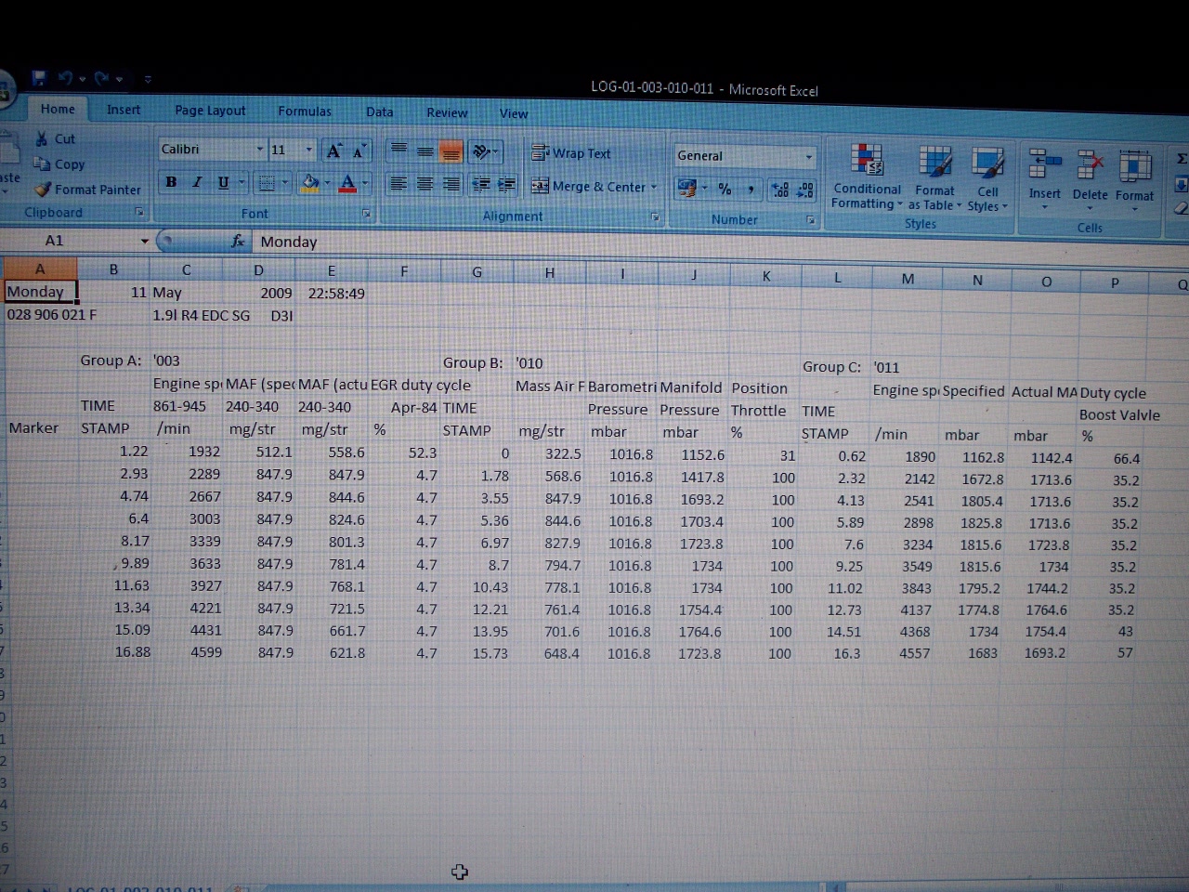
Task: Open the Formulas tab
Action: tap(305, 111)
